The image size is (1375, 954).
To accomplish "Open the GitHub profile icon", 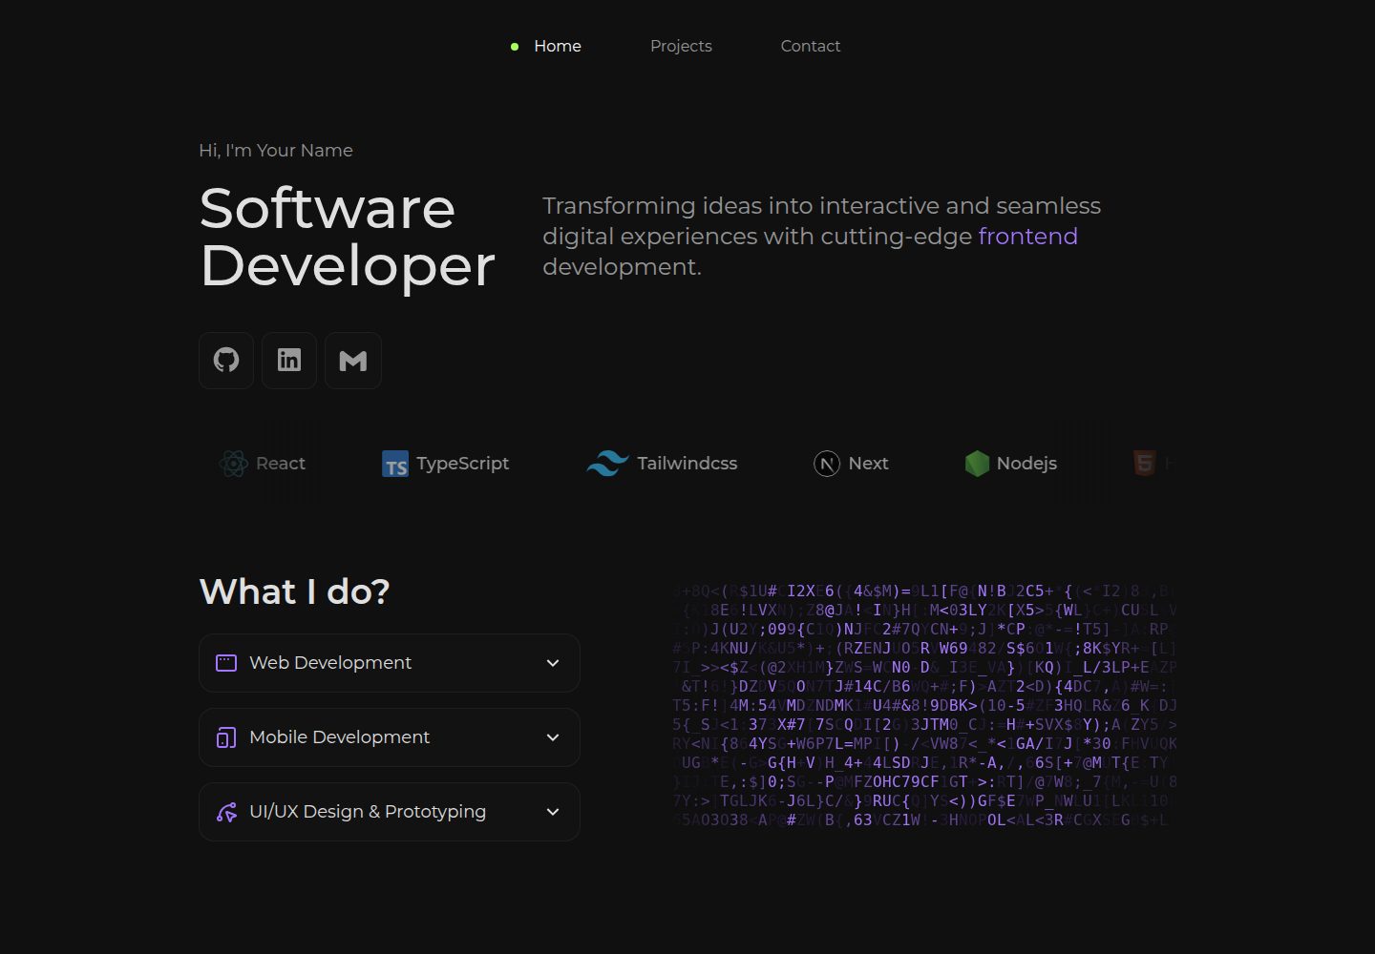I will coord(226,360).
